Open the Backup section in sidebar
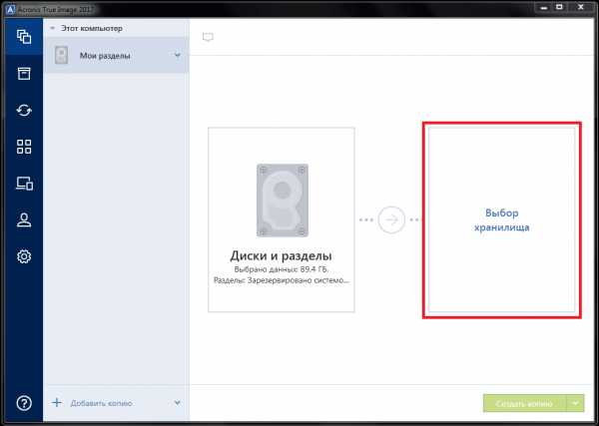 click(22, 39)
